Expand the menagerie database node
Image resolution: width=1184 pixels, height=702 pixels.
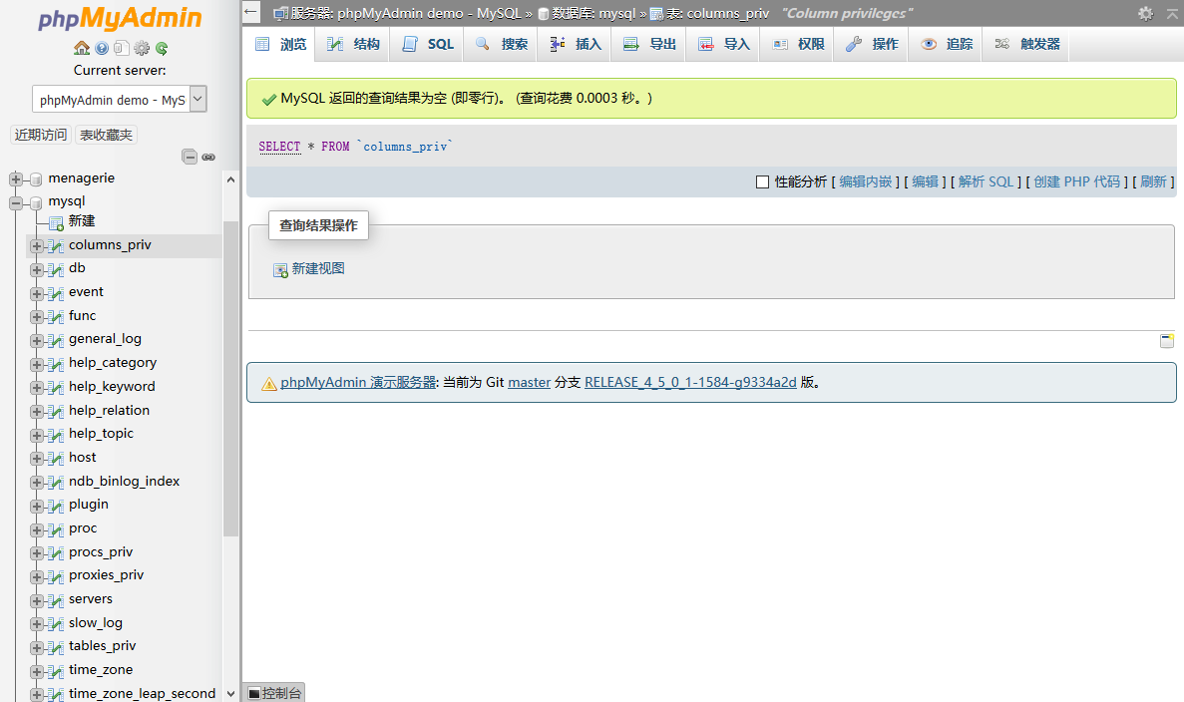pos(16,179)
